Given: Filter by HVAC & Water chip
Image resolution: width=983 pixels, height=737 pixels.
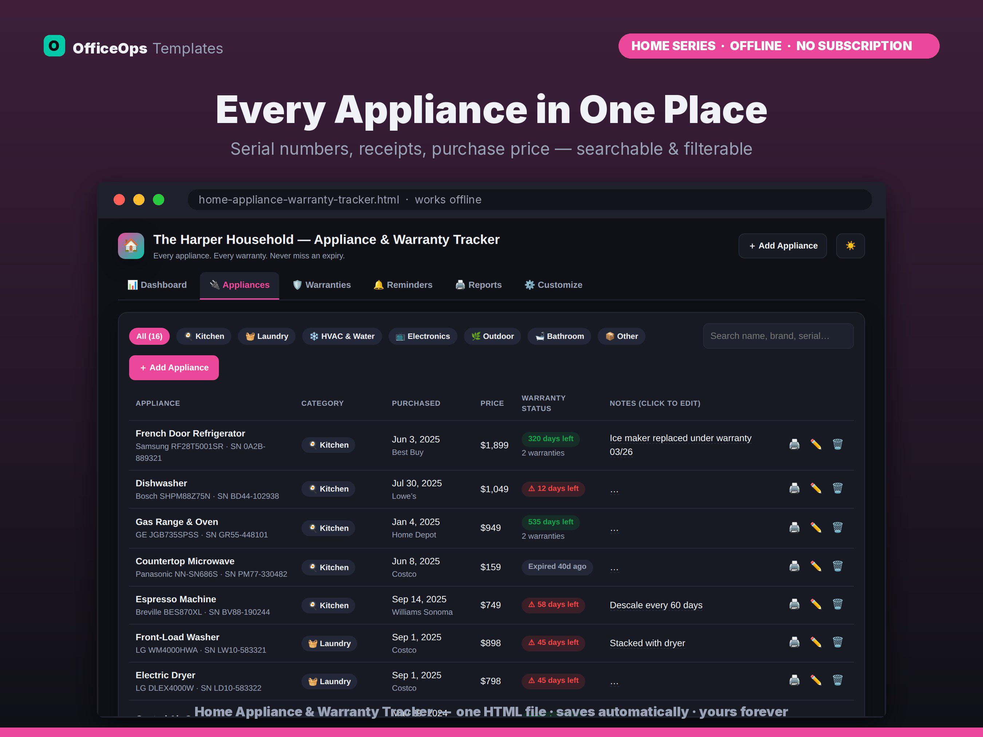Looking at the screenshot, I should tap(342, 336).
